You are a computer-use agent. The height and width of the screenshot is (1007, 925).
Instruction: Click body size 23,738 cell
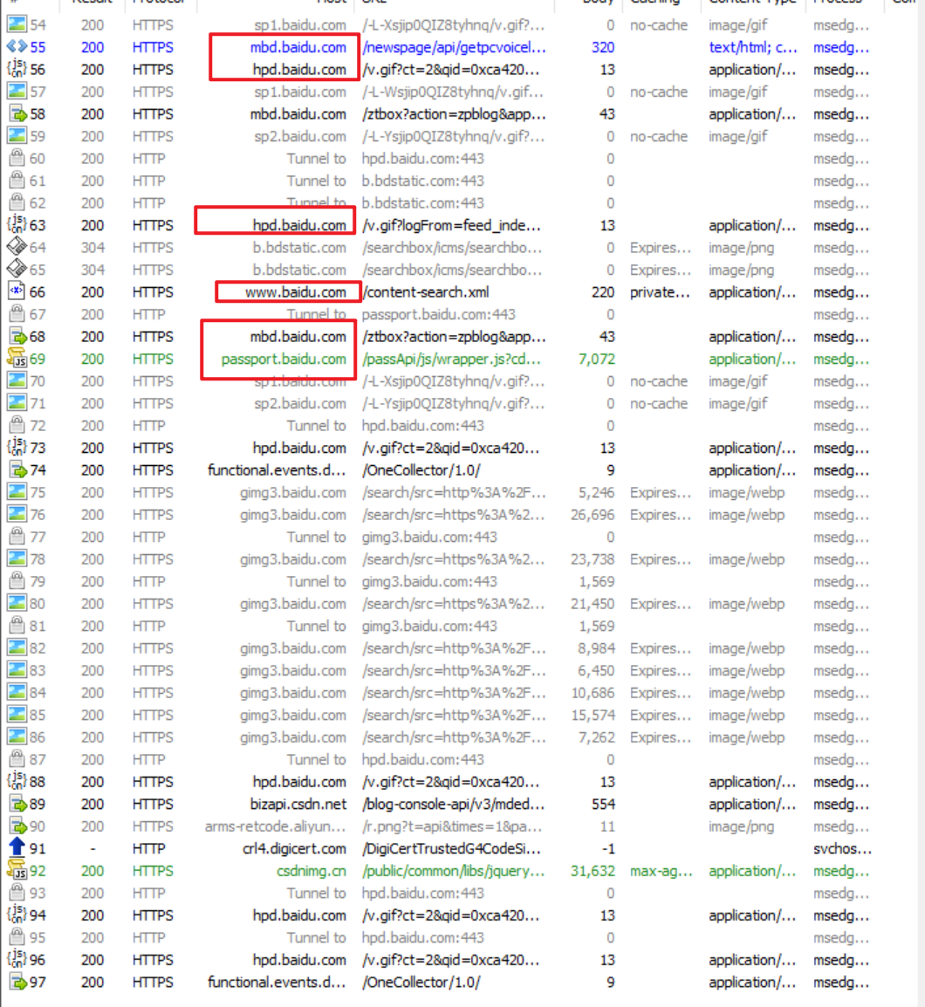point(593,559)
